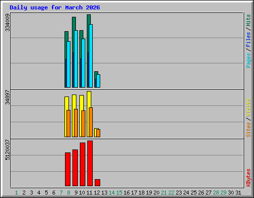Screen dimensions: 254x198
Task: Click the KBytes legend label
Action: [249, 178]
